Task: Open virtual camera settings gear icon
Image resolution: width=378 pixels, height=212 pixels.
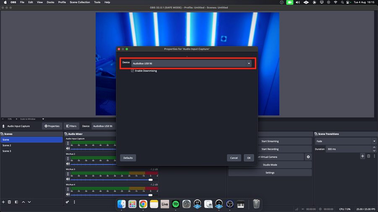Action: pos(308,157)
